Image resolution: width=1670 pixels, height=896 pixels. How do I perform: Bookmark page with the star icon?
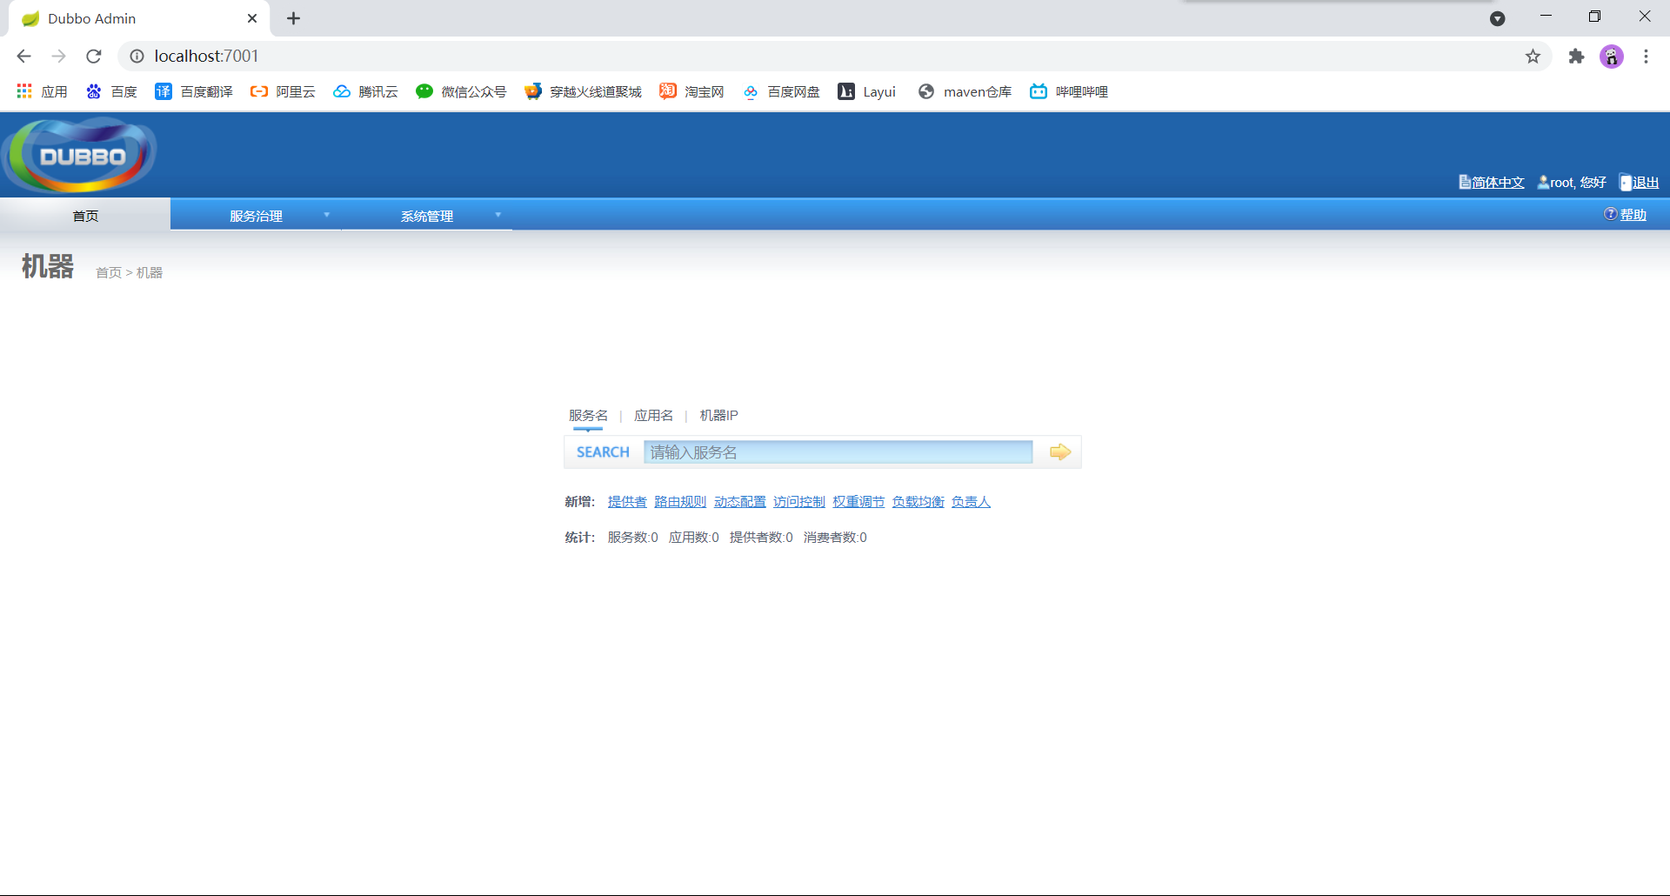coord(1533,57)
